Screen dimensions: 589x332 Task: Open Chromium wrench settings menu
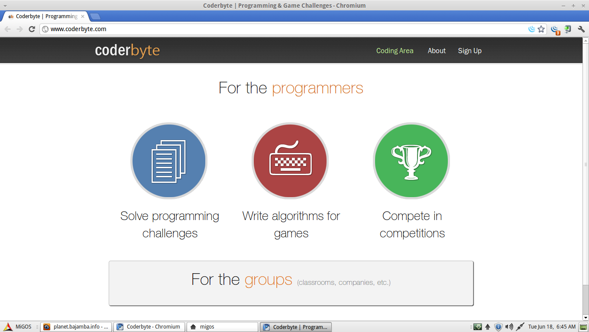click(x=581, y=29)
